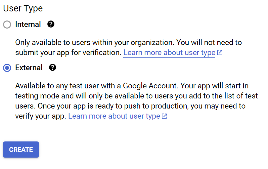
Task: Click the 'verify your app' text
Action: coord(40,116)
